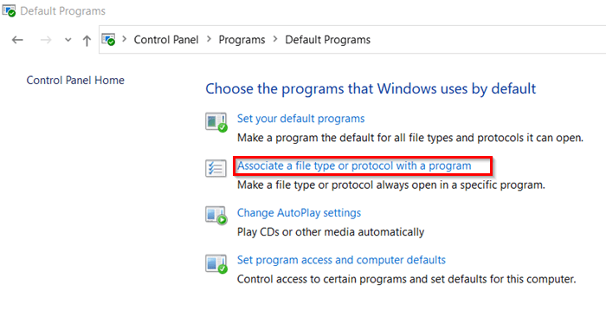The image size is (606, 324).
Task: Click the address bar Control Panel icon
Action: pyautogui.click(x=108, y=40)
